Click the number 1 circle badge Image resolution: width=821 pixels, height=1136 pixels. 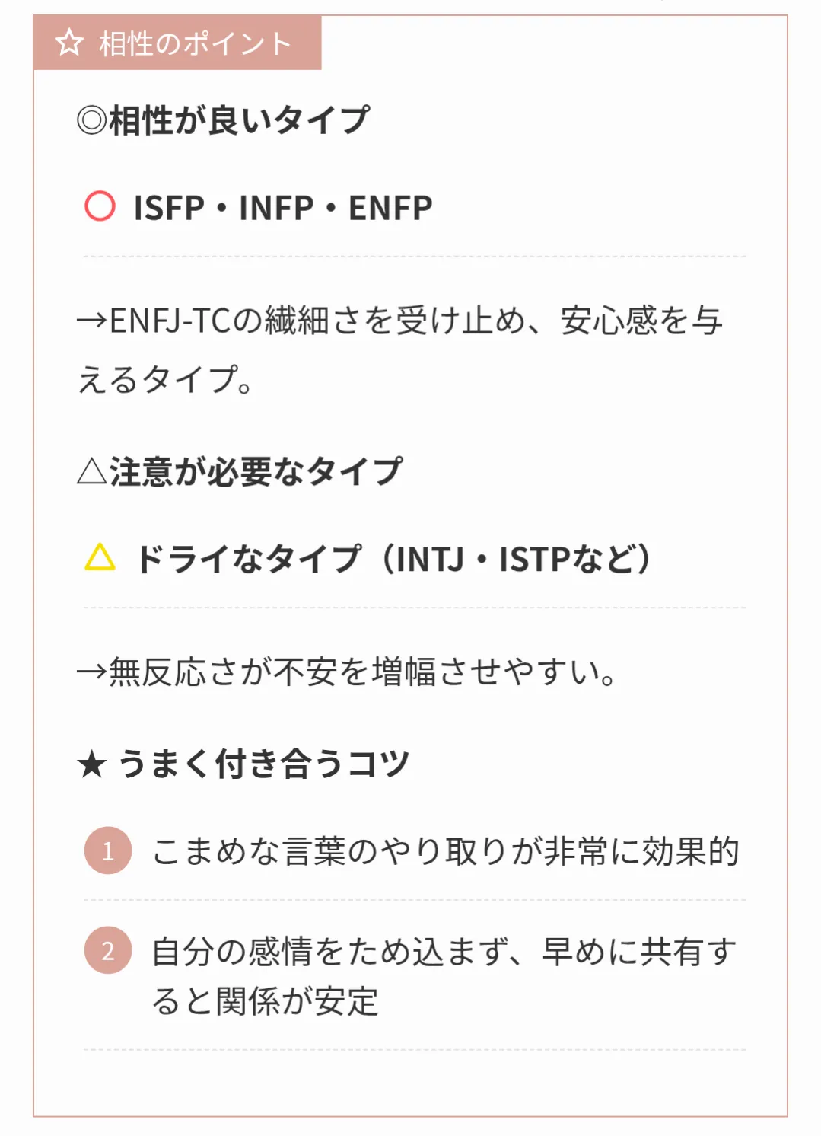click(x=108, y=850)
